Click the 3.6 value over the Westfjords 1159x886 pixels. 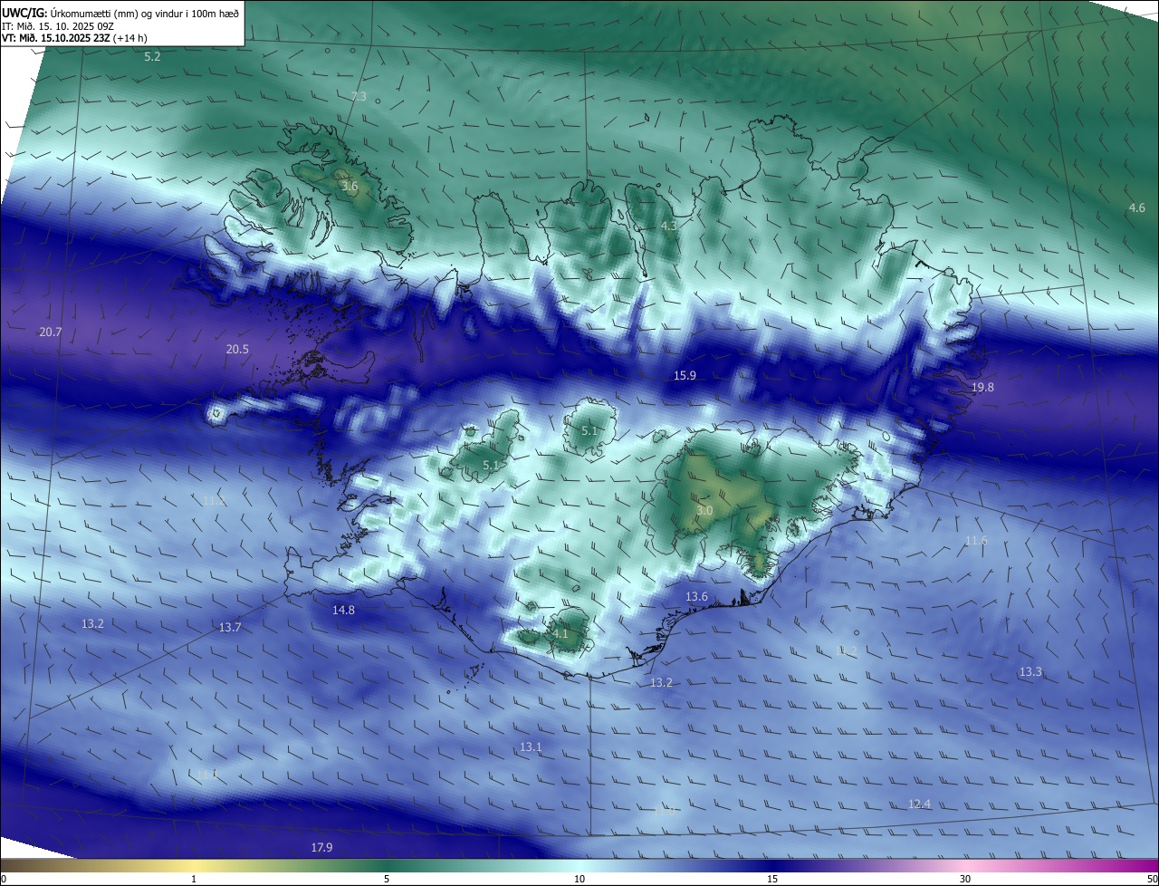pyautogui.click(x=350, y=187)
